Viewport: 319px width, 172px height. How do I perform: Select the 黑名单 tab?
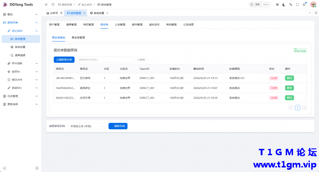pos(104,25)
